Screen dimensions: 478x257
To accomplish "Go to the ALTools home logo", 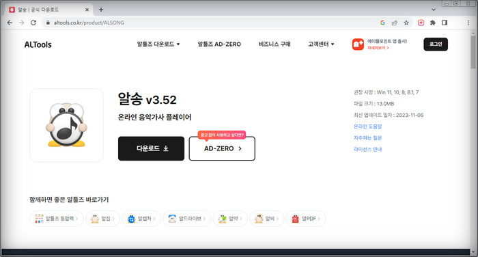I will tap(38, 44).
